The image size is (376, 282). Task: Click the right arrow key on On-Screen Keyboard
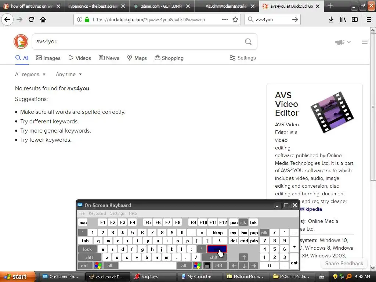point(253,265)
